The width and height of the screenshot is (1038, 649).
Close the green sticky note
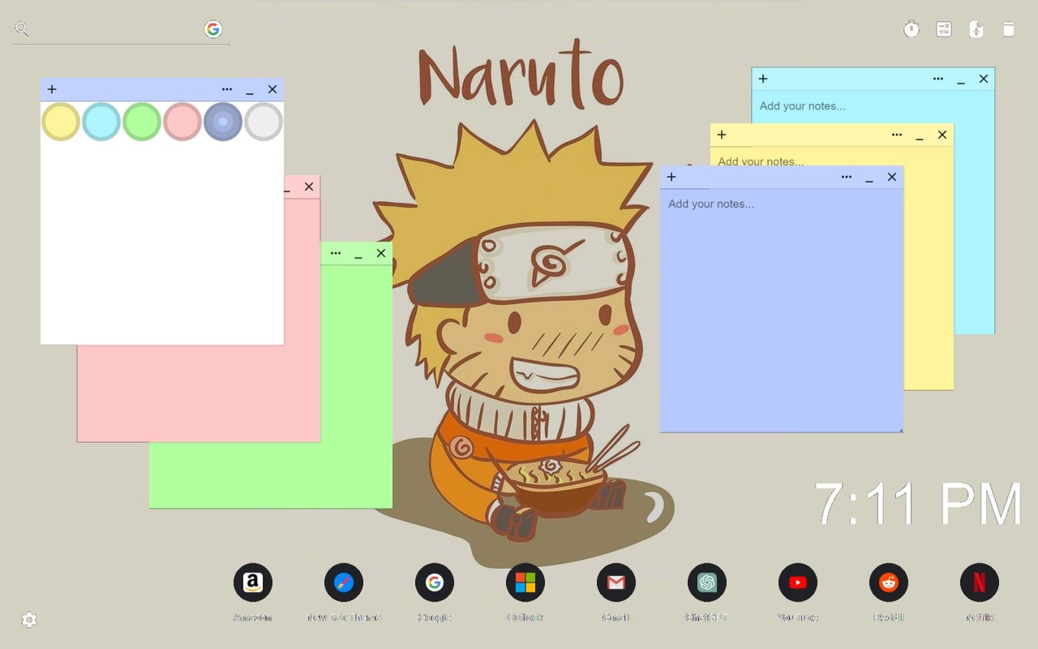click(381, 253)
